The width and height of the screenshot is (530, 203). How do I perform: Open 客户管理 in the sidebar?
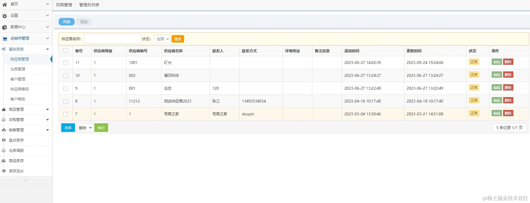point(18,79)
